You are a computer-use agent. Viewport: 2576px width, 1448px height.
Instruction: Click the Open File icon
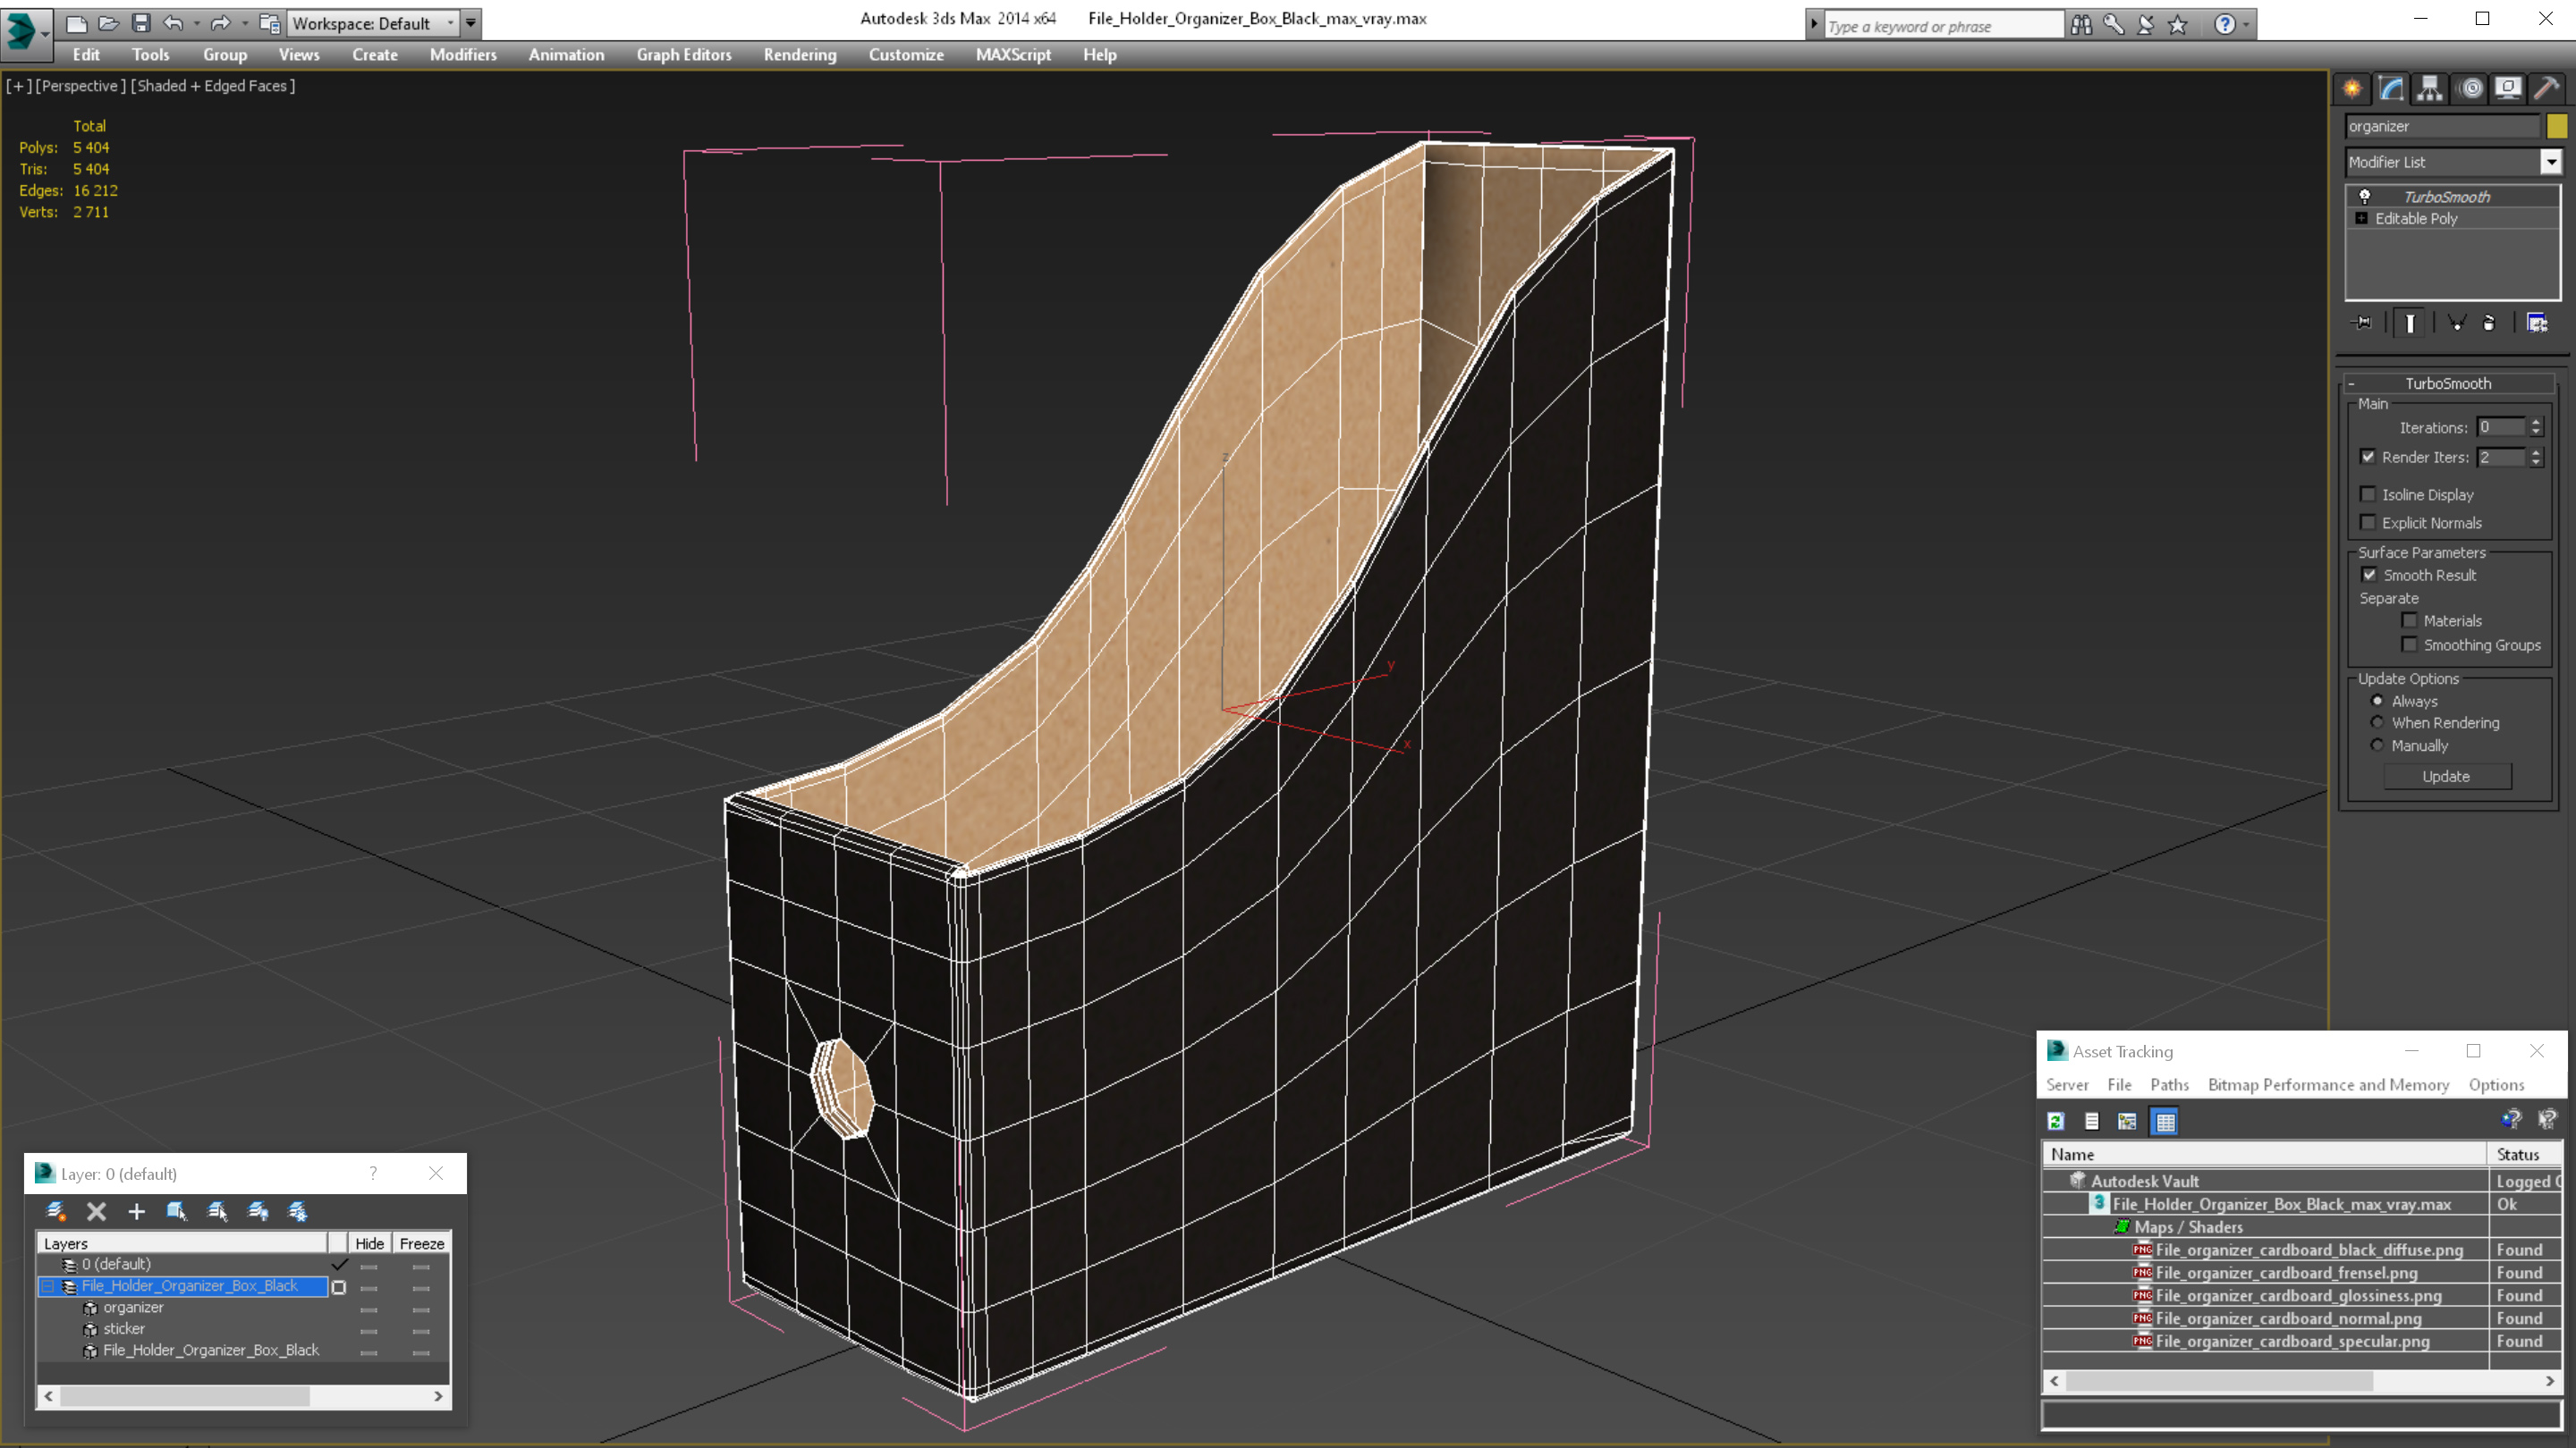[x=108, y=23]
